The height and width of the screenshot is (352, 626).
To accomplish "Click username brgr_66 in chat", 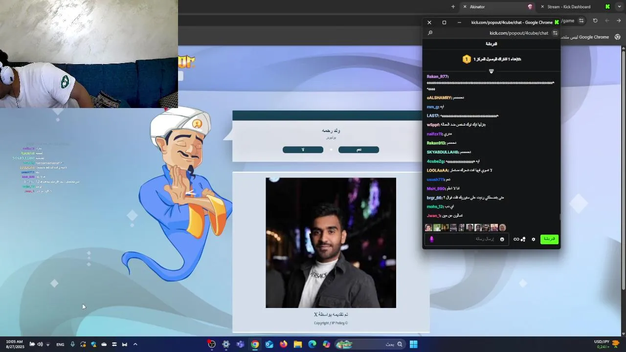I will (434, 198).
